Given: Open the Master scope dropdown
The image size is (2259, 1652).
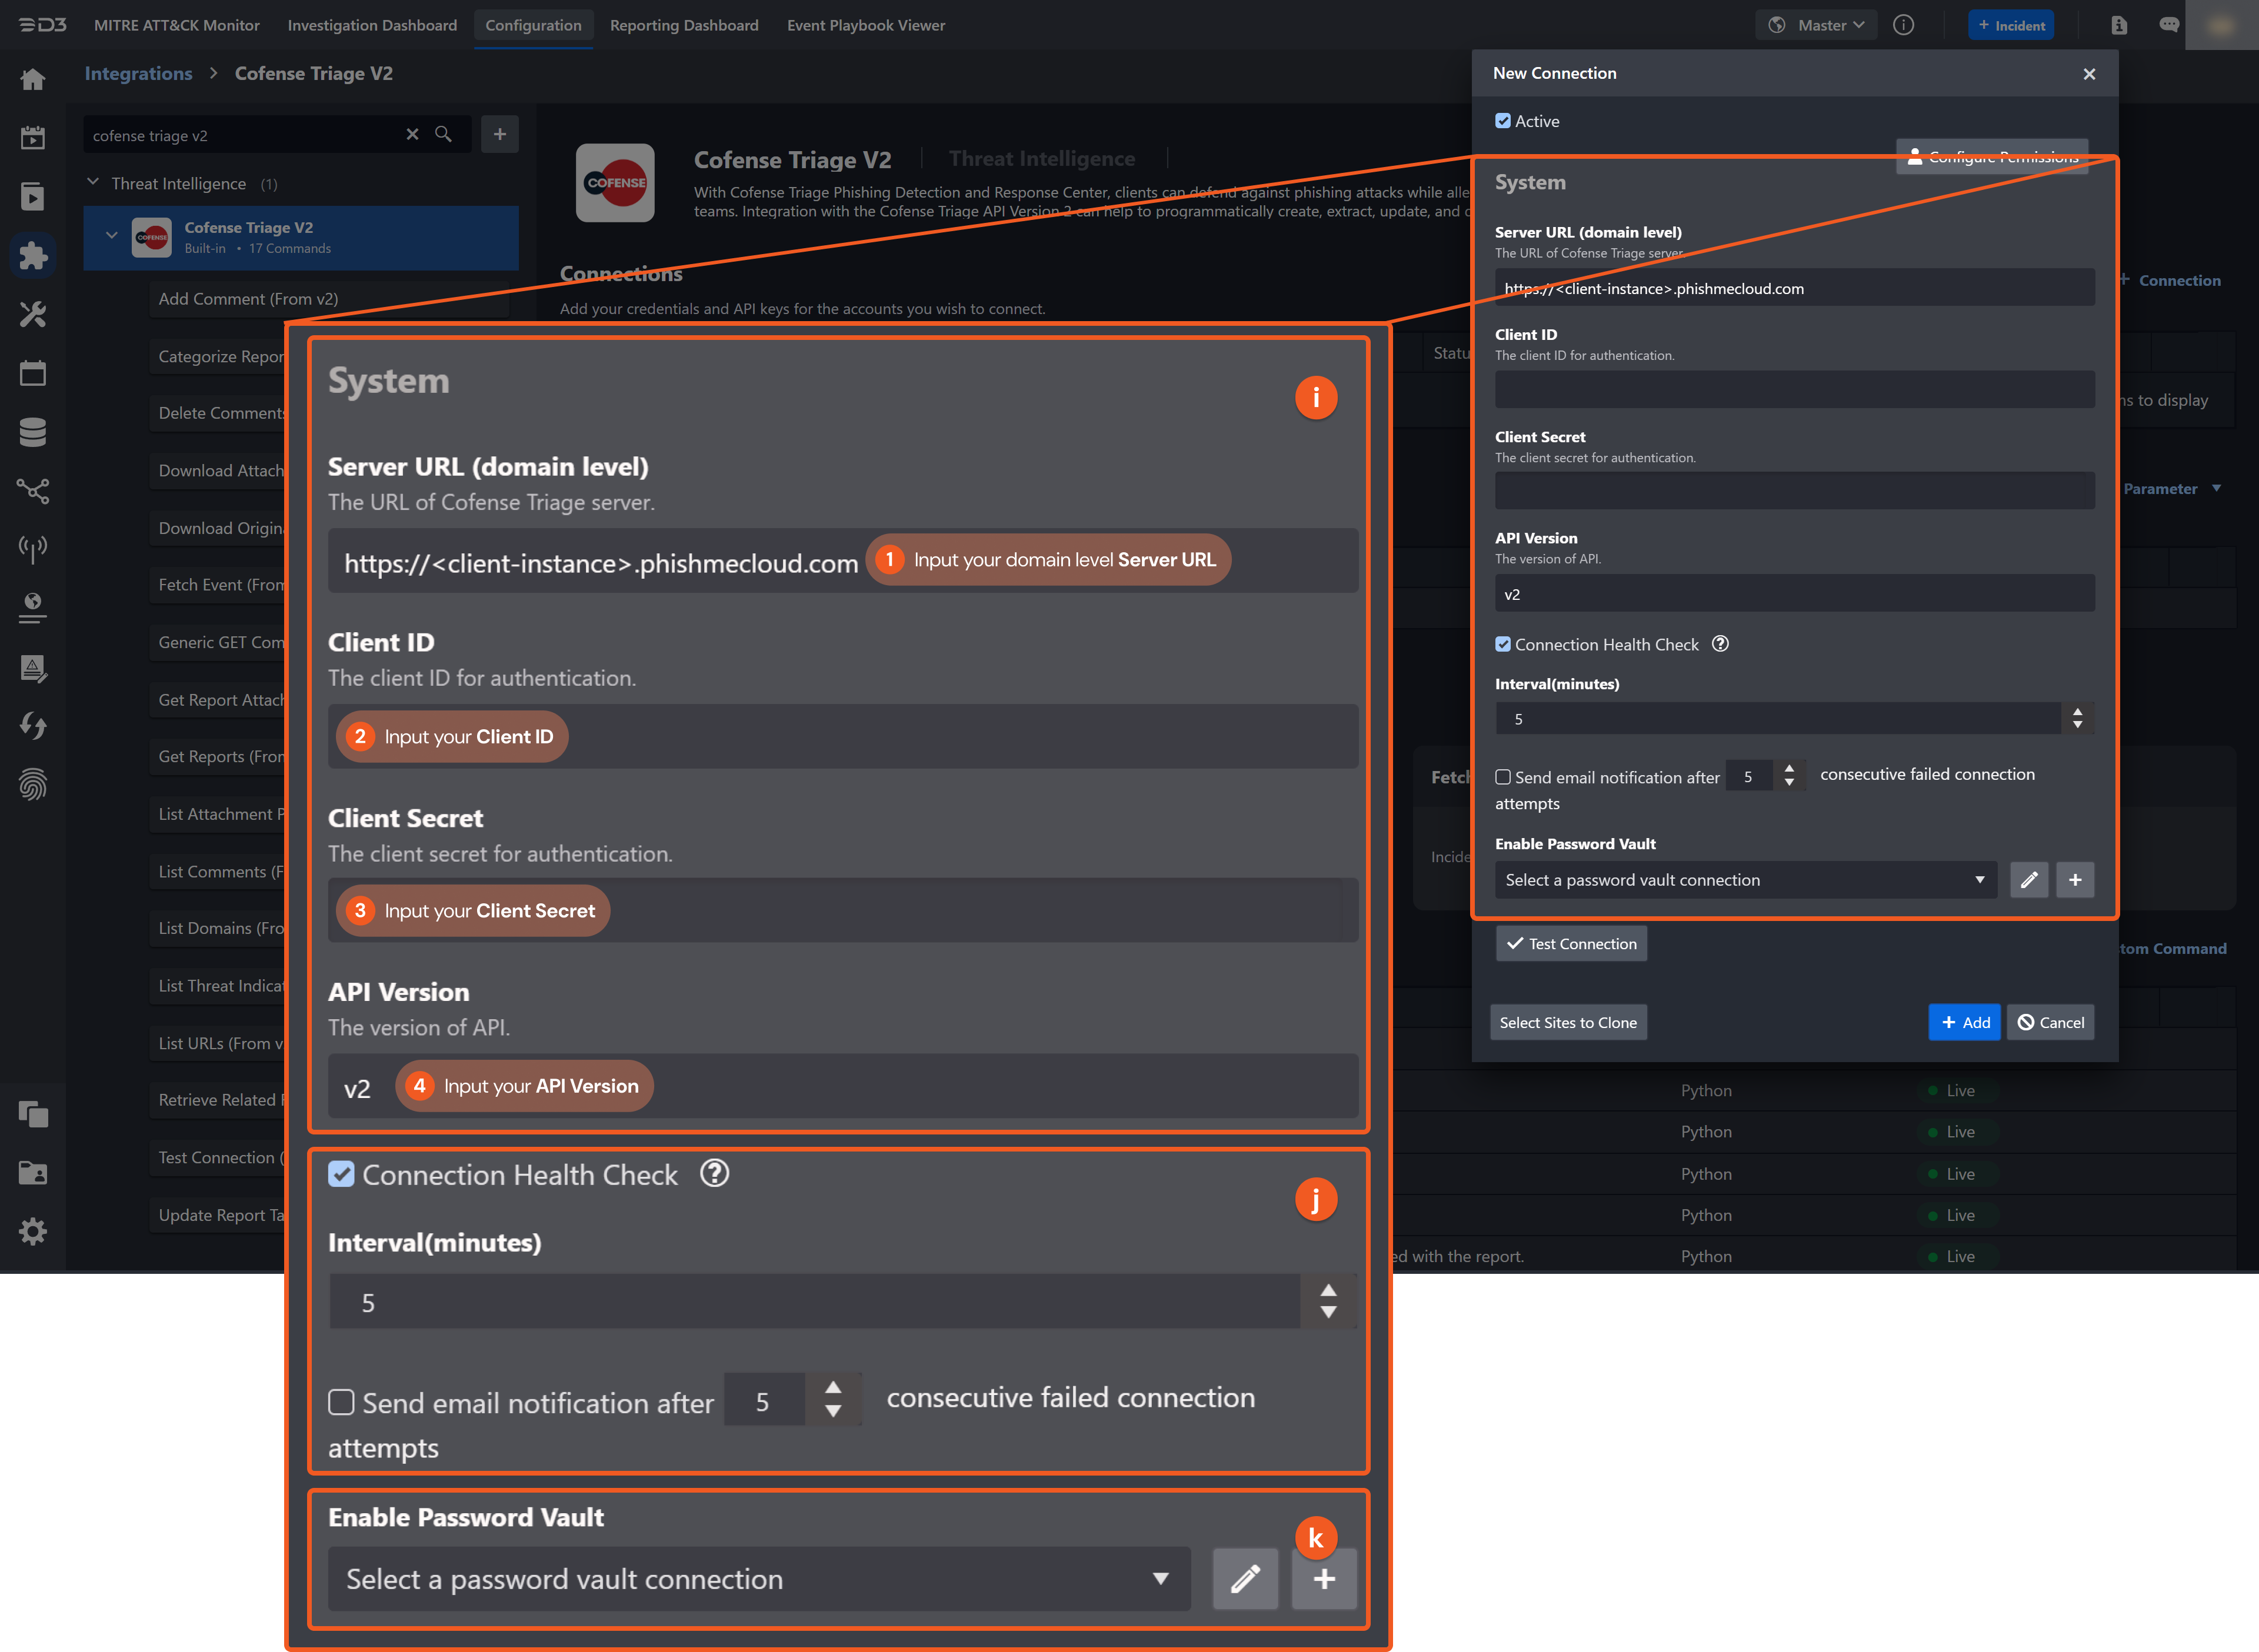Looking at the screenshot, I should click(x=1817, y=24).
